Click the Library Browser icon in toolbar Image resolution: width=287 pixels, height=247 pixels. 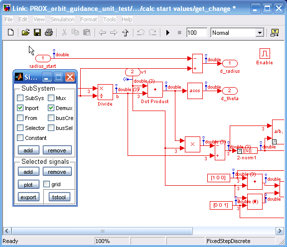tap(275, 33)
